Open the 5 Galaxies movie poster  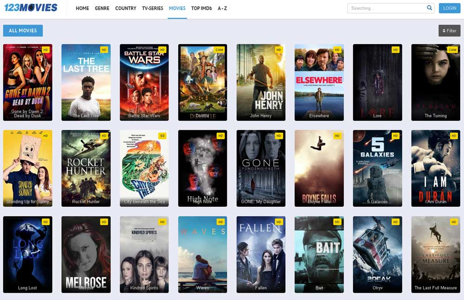[377, 168]
